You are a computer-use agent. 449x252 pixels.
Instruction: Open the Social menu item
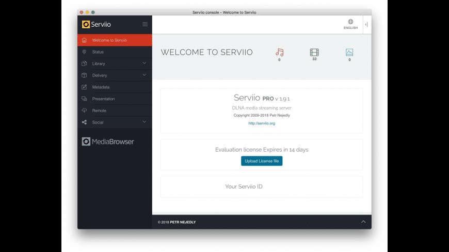click(115, 122)
